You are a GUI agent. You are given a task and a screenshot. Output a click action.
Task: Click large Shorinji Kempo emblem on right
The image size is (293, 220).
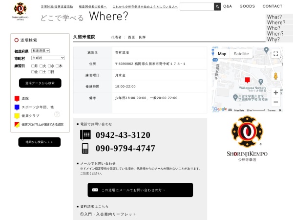click(x=247, y=132)
